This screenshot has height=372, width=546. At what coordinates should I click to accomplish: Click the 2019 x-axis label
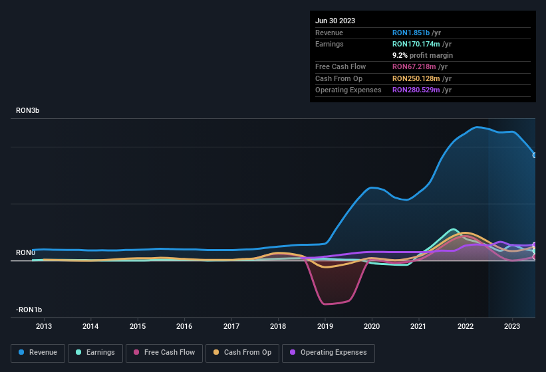click(x=325, y=326)
